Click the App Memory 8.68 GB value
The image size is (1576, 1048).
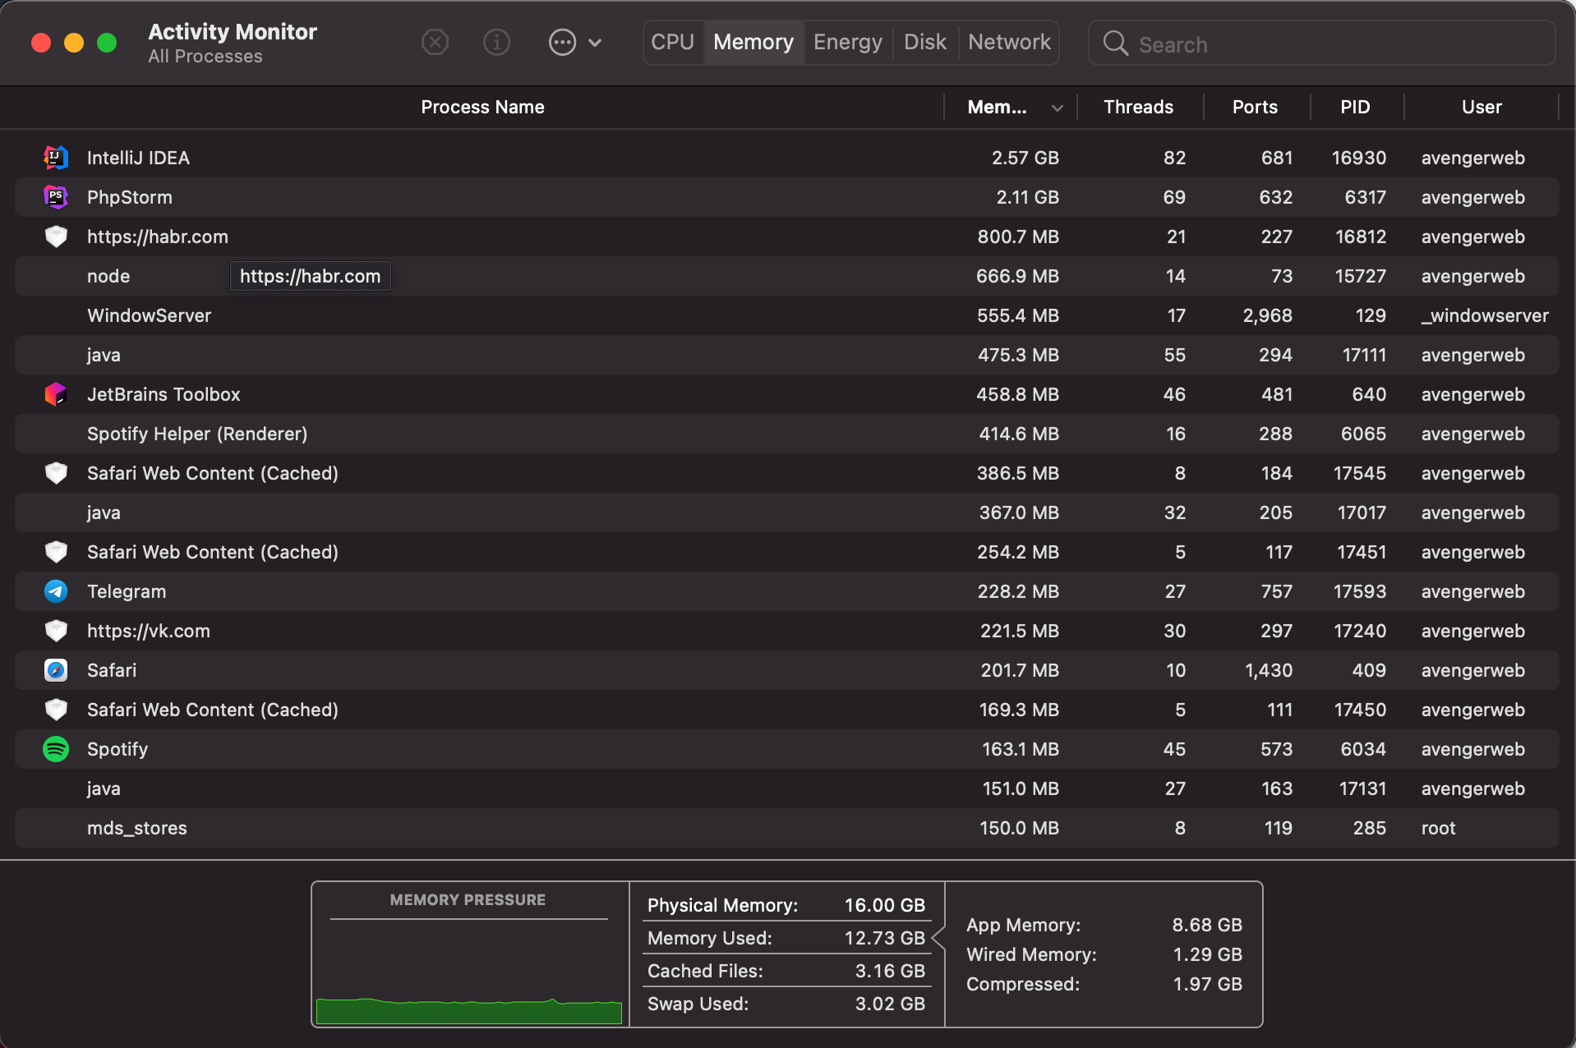point(1207,925)
